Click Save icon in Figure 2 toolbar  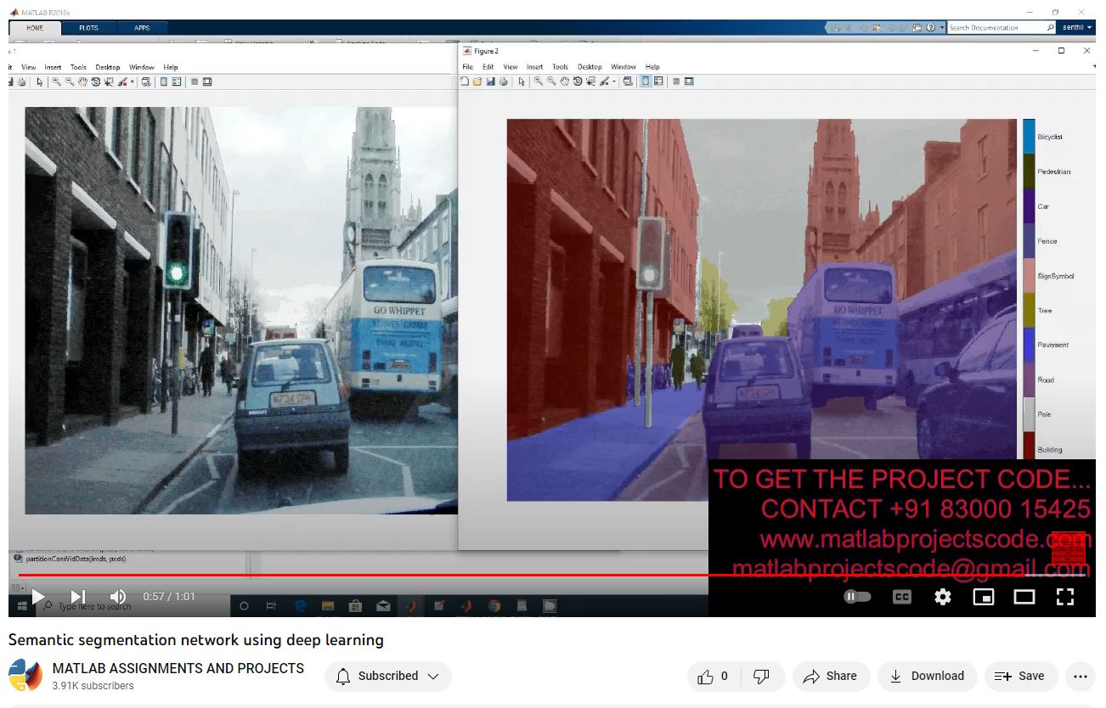pyautogui.click(x=491, y=81)
